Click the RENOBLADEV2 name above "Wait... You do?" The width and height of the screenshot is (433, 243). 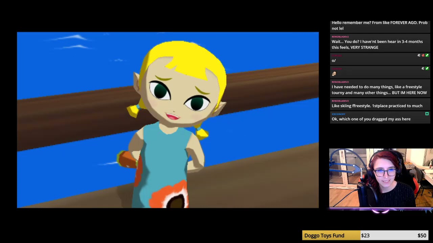pyautogui.click(x=340, y=36)
